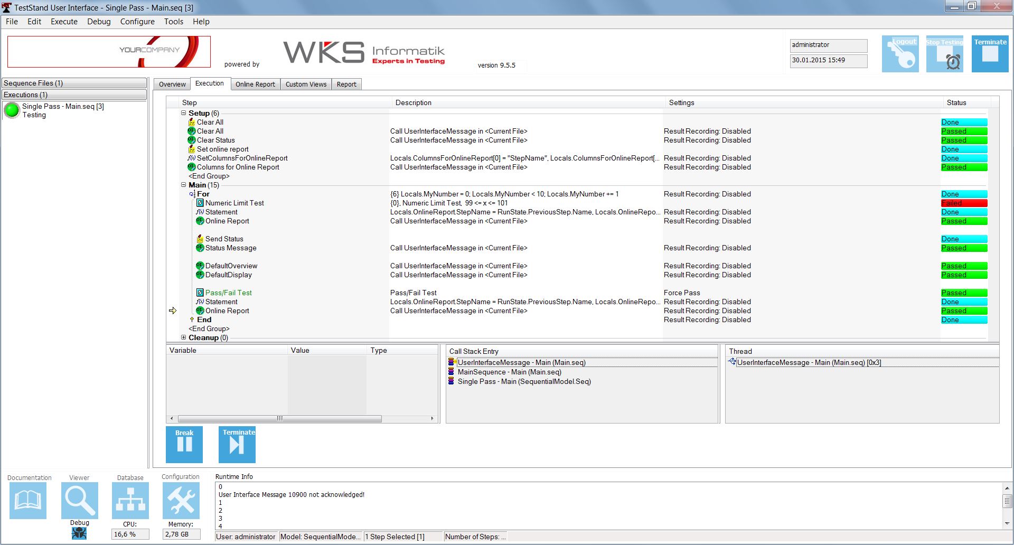Click the YOURCOMPANY logo banner
The height and width of the screenshot is (545, 1014).
click(109, 52)
